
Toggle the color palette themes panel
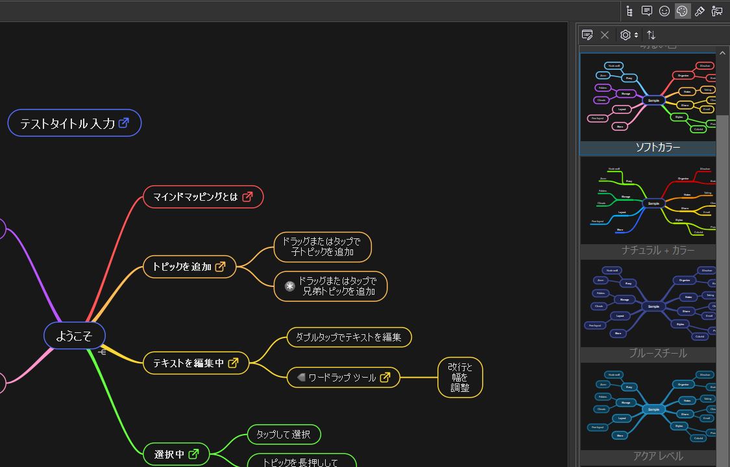(682, 11)
